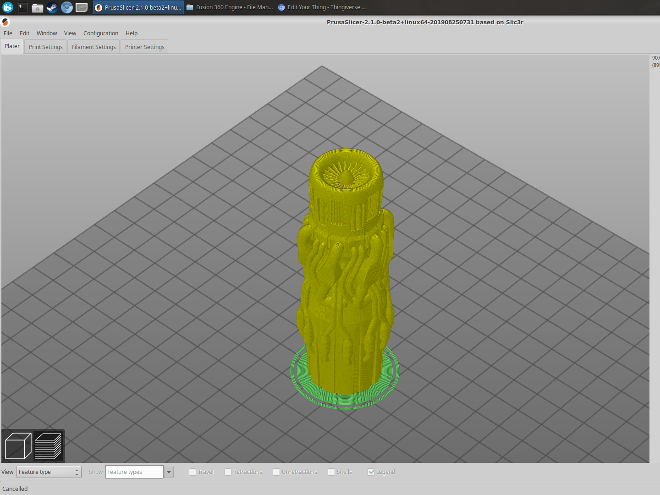This screenshot has height=495, width=660.
Task: Focus the Fusion 360 Engine file manager window
Action: (x=229, y=7)
